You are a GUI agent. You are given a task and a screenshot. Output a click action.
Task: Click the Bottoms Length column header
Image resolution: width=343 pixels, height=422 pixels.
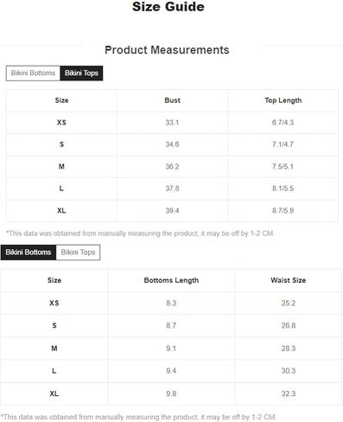click(x=171, y=280)
